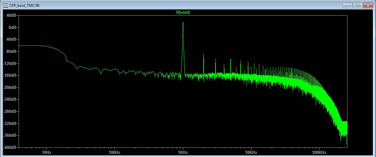Click the -400dB vertical axis label
This screenshot has height=157, width=376.
(10, 147)
